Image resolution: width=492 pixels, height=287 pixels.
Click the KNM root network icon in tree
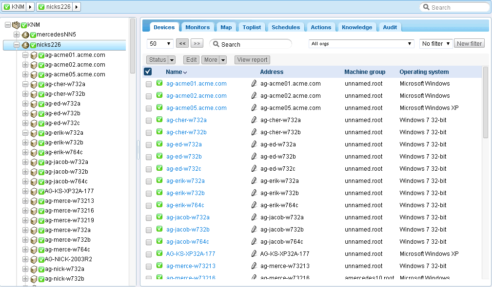pos(16,25)
